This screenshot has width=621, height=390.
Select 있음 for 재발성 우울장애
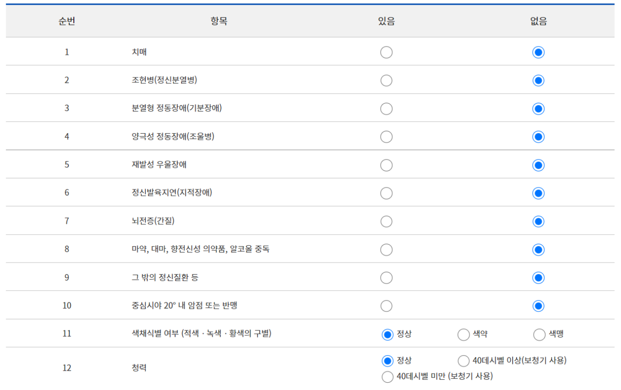click(x=386, y=165)
